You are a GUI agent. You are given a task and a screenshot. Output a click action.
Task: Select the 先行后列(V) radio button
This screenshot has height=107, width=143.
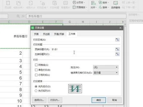click(36, 91)
